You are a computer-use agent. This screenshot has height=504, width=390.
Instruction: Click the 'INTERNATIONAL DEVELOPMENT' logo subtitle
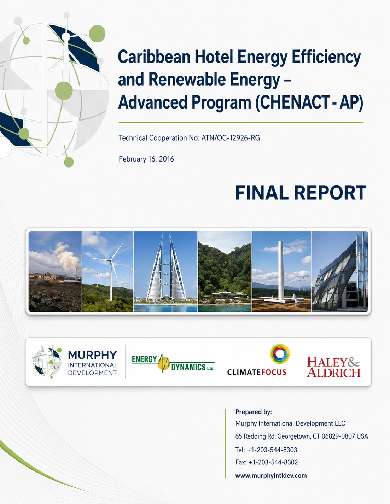pos(93,369)
